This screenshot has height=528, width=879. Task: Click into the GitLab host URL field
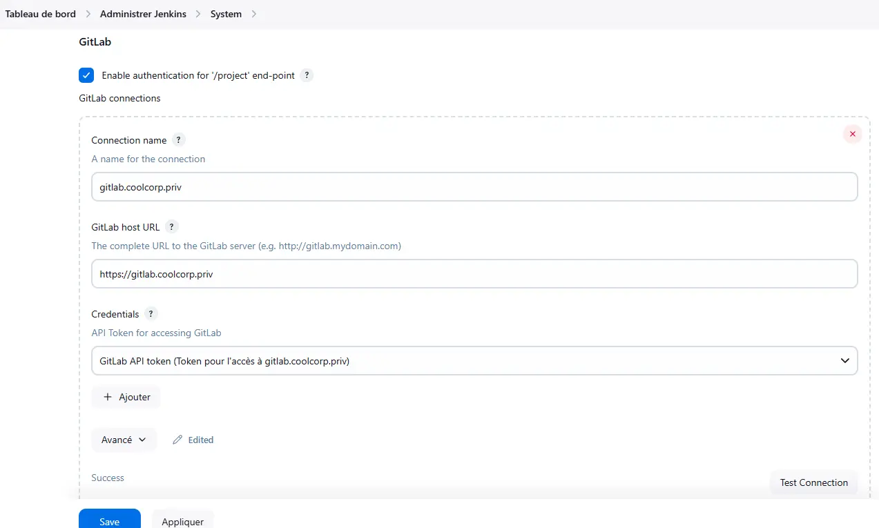(474, 274)
